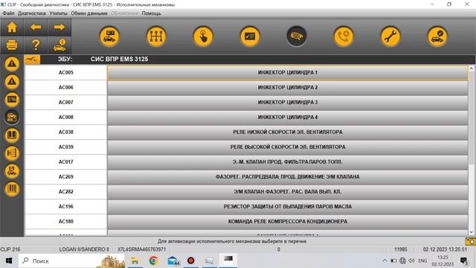476x268 pixels.
Task: Open the Диагностика menu
Action: [x=31, y=13]
